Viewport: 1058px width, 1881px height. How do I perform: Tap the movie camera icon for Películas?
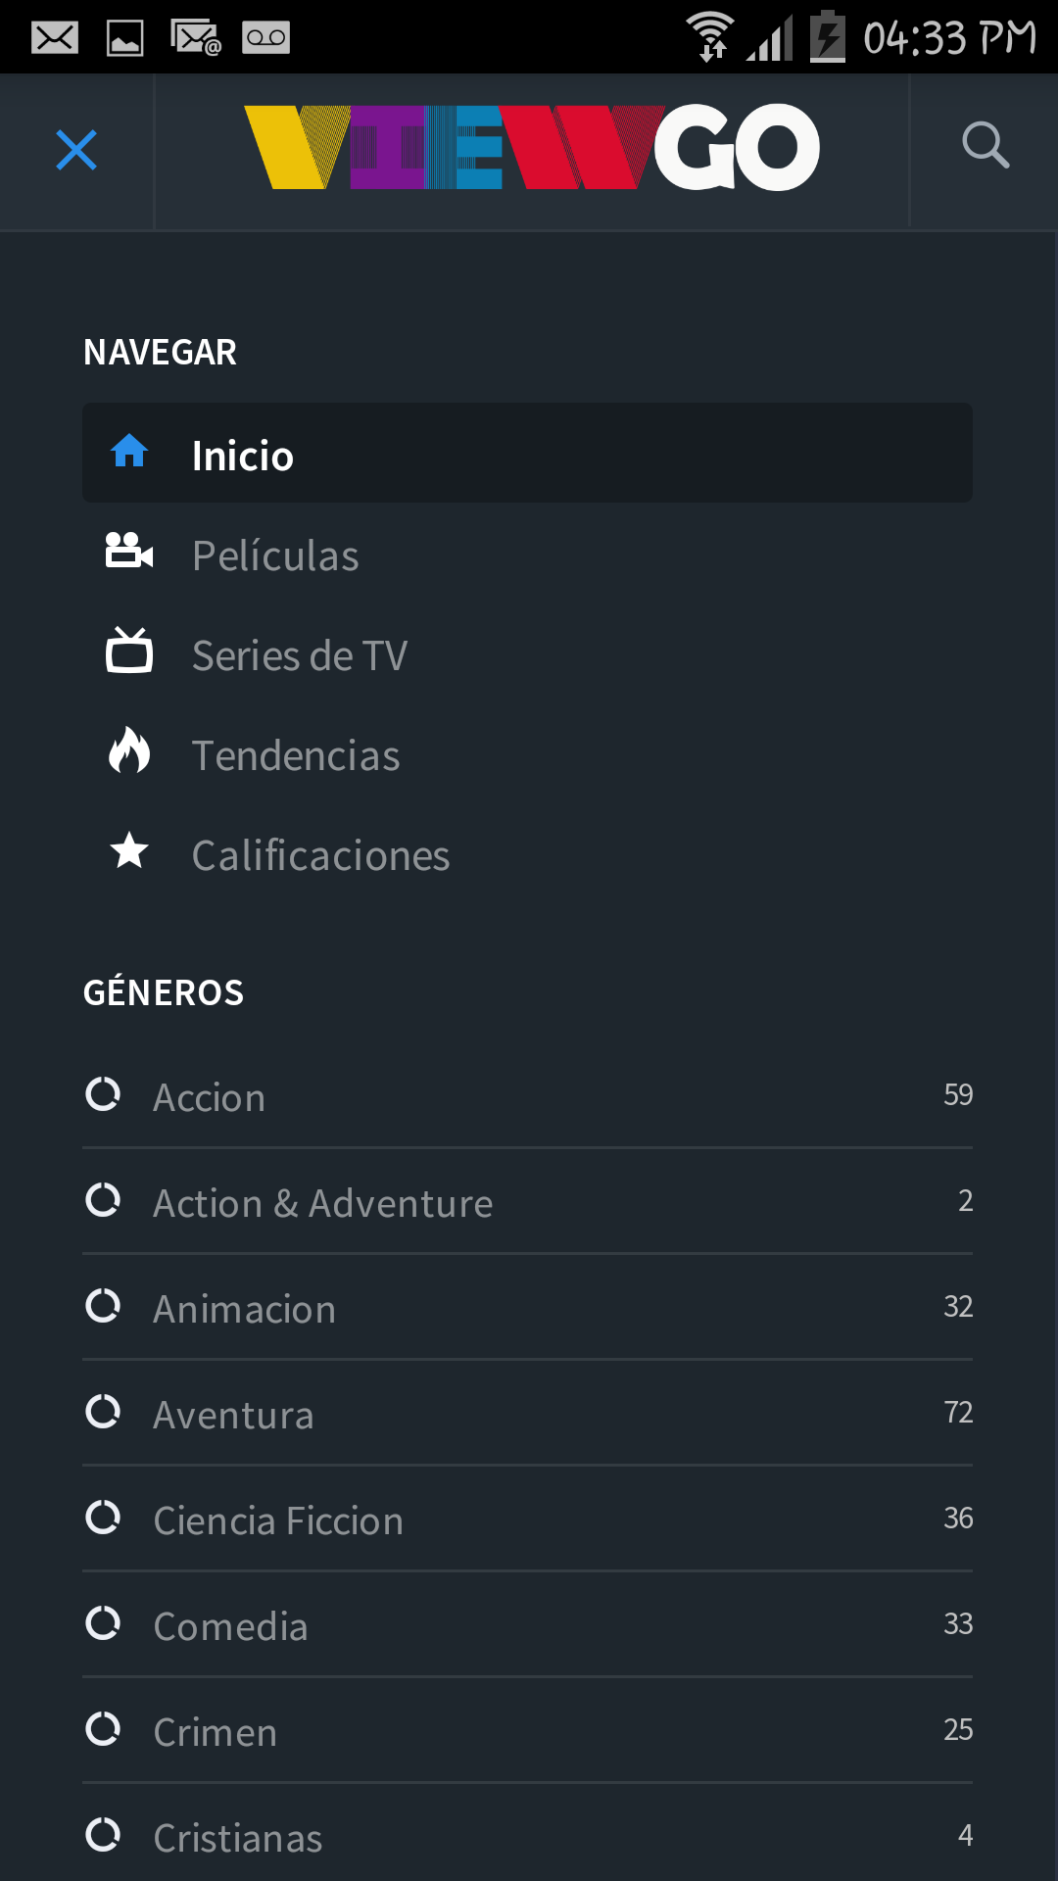(129, 552)
